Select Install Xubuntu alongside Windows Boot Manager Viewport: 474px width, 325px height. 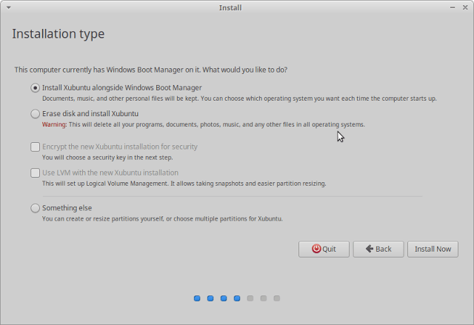click(x=35, y=87)
